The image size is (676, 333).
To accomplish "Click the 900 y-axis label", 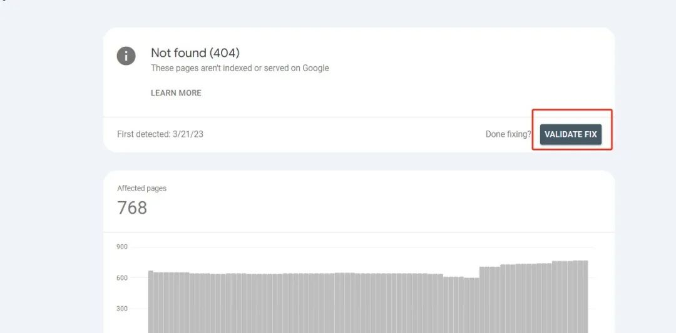I will pyautogui.click(x=122, y=247).
